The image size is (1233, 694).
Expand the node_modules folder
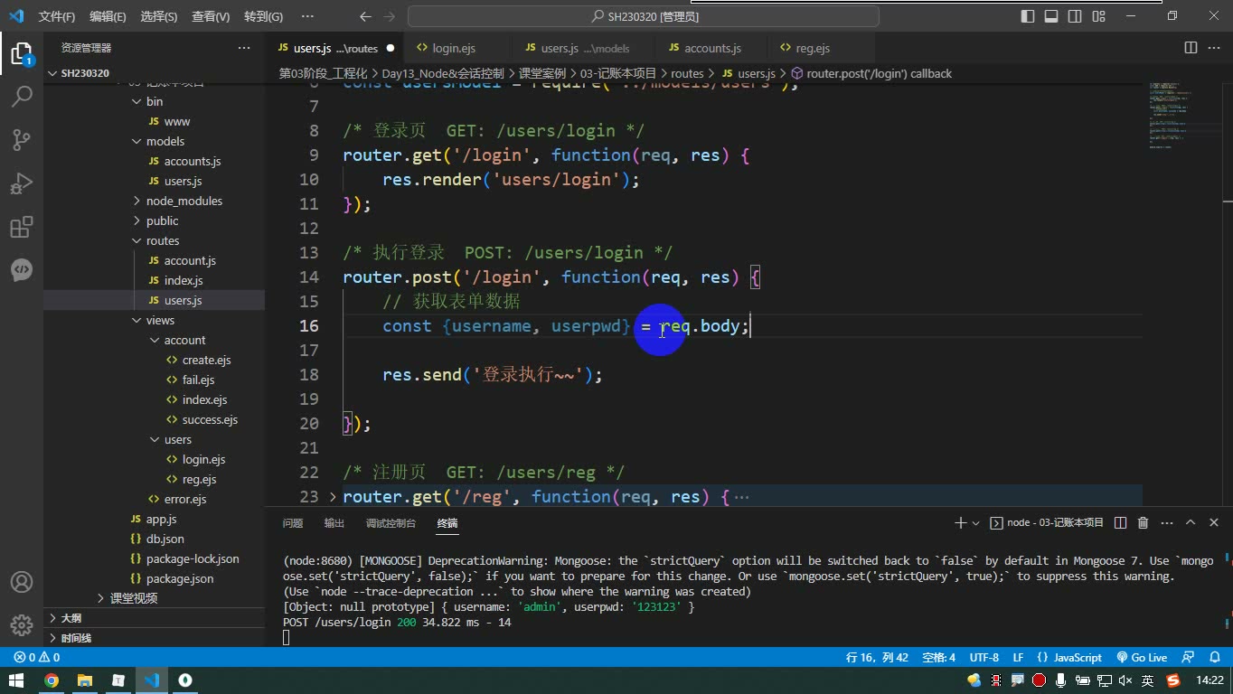(x=137, y=201)
